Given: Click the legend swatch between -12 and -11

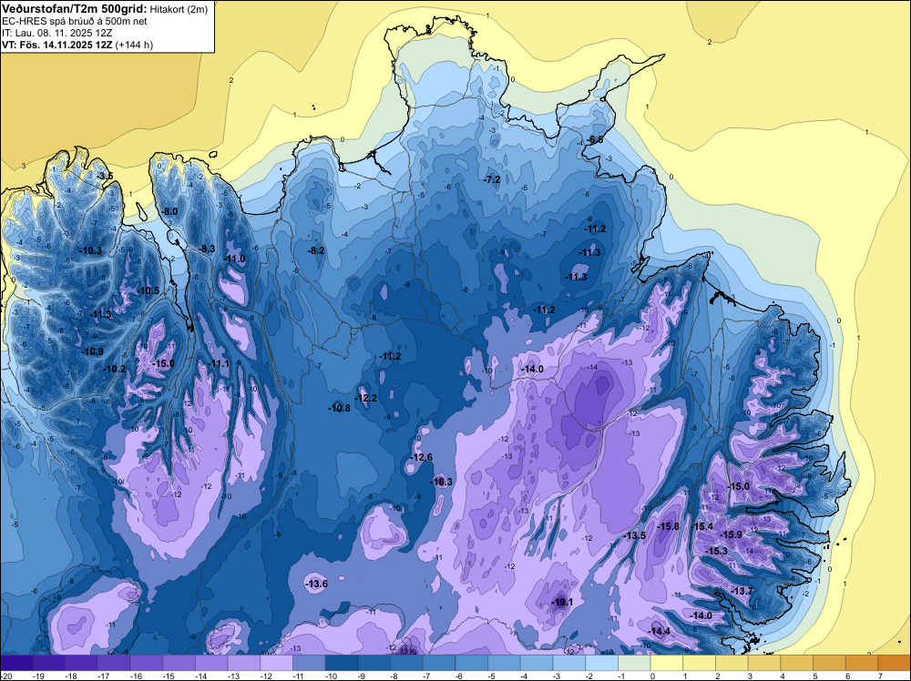Looking at the screenshot, I should pyautogui.click(x=277, y=663).
